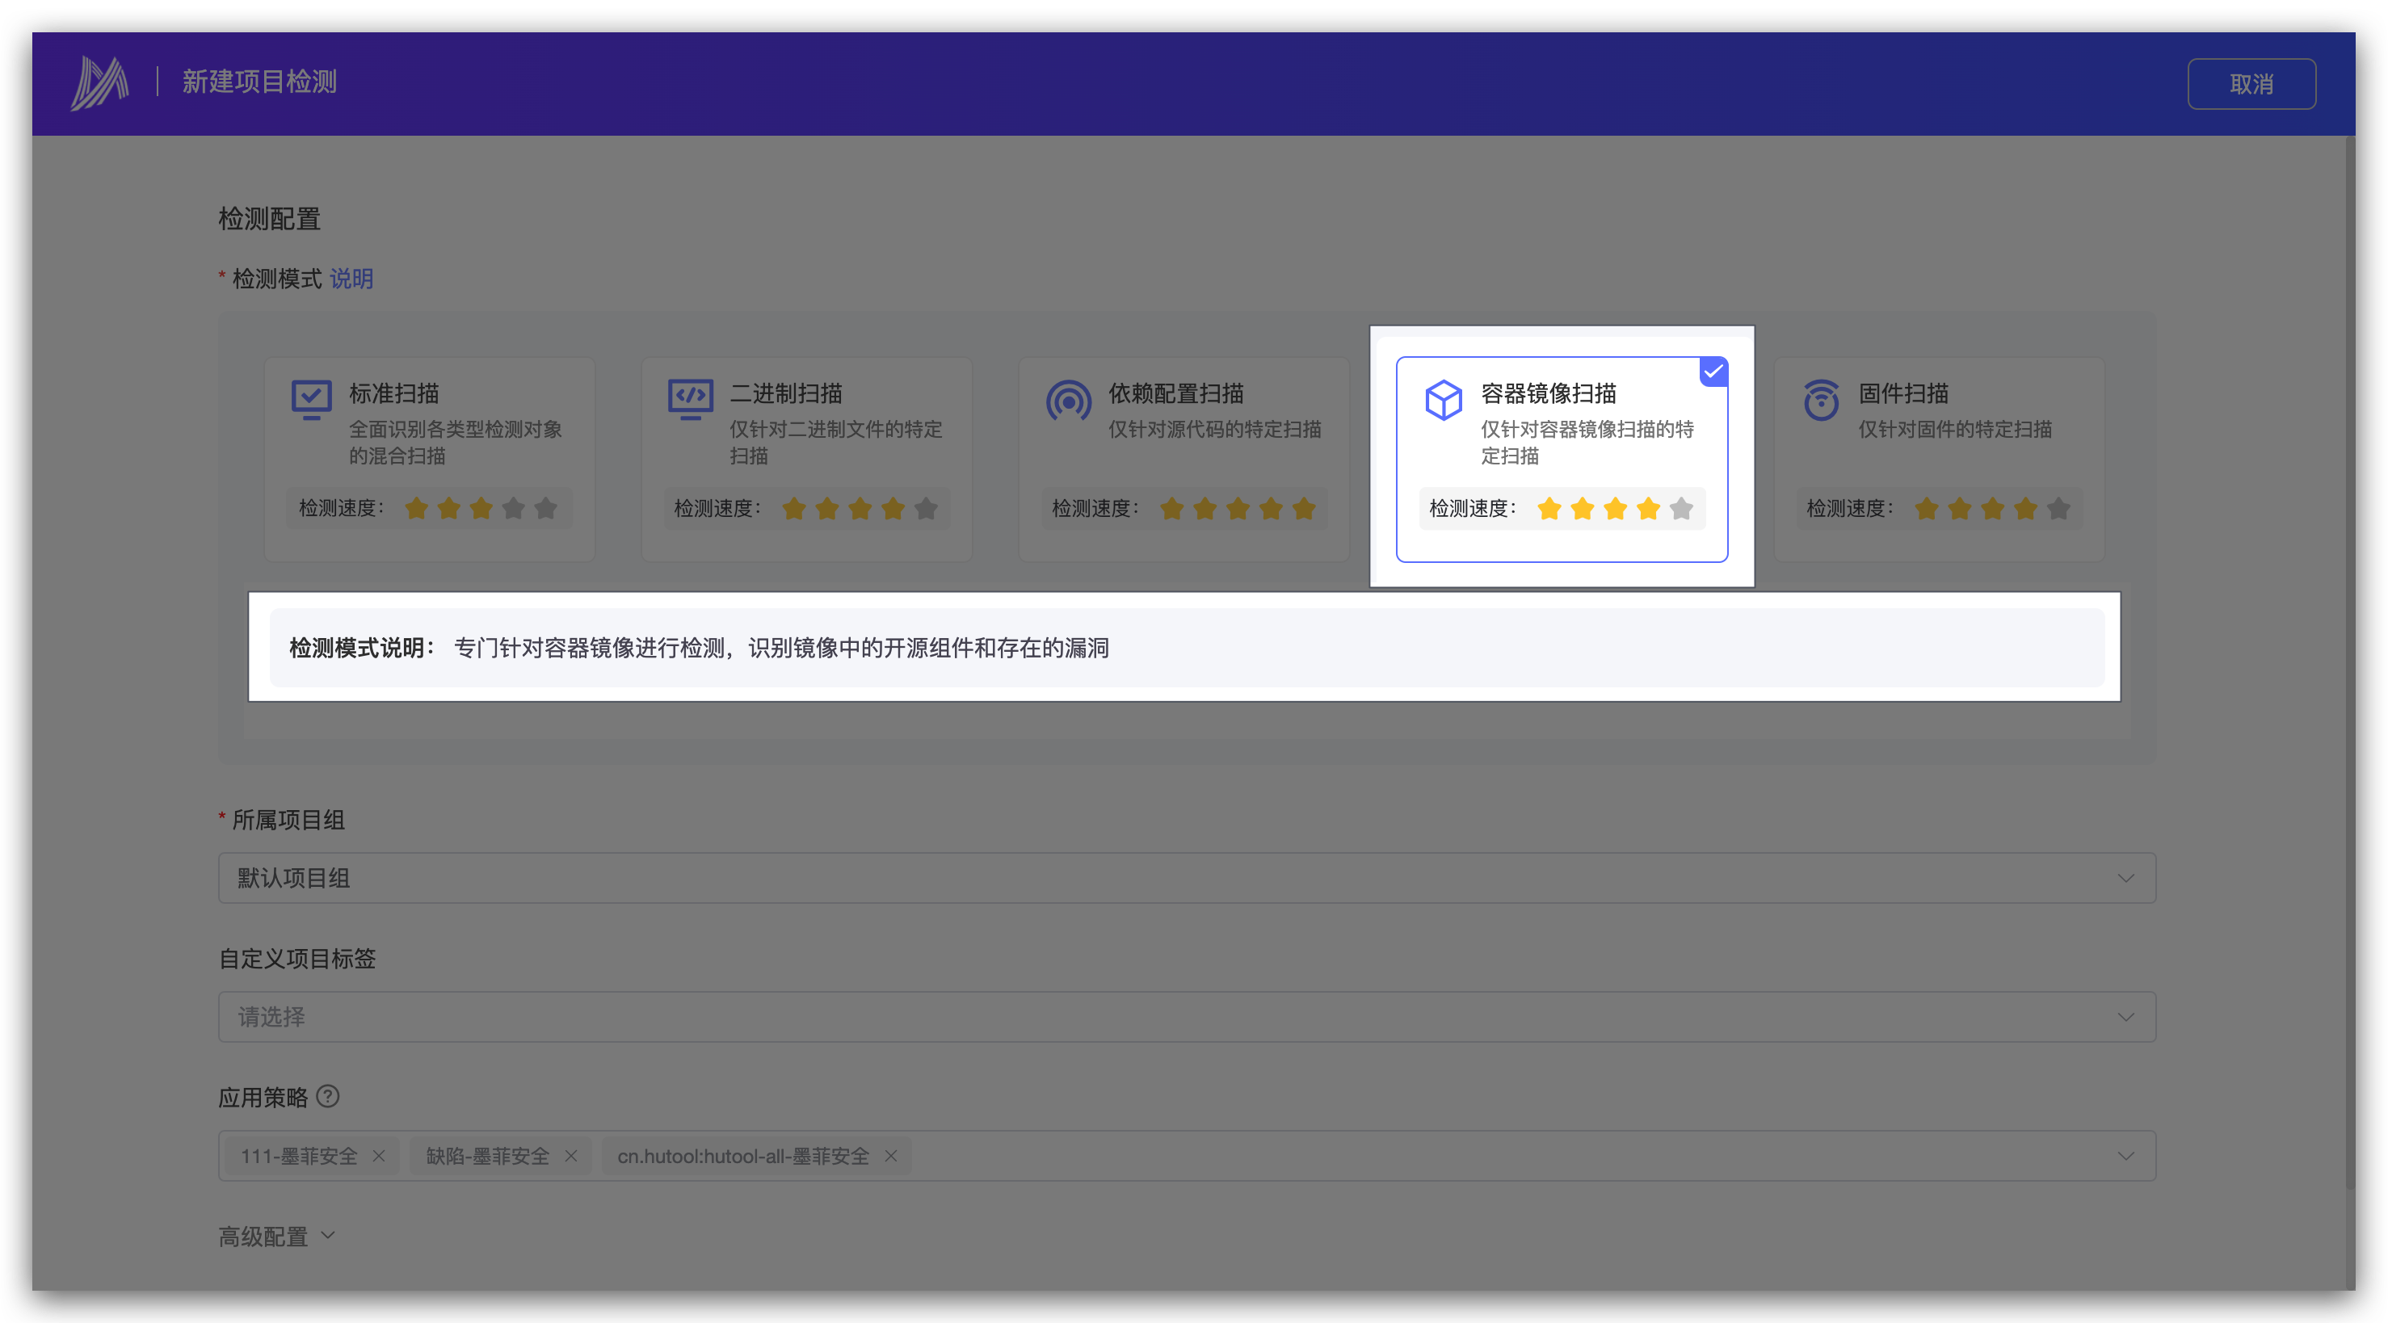Remove the 111-墨菲安全 strategy tag
Screen dimensions: 2388x1323
[x=378, y=1155]
